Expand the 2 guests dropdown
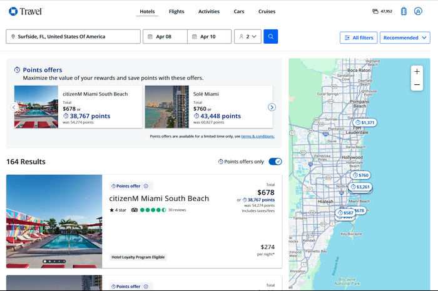 [248, 36]
